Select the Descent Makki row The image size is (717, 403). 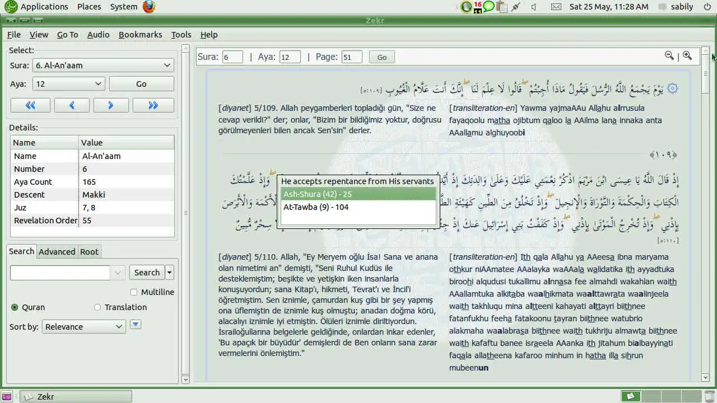92,195
